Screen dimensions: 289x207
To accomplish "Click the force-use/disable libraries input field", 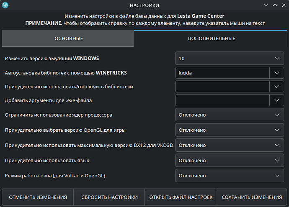I will click(222, 87).
